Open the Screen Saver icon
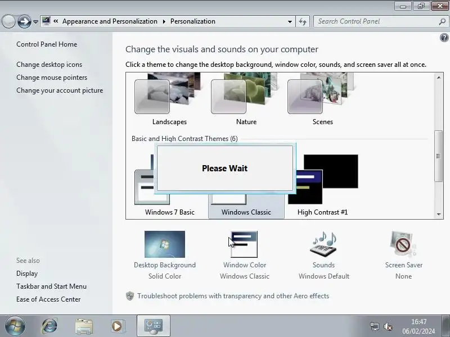 403,244
